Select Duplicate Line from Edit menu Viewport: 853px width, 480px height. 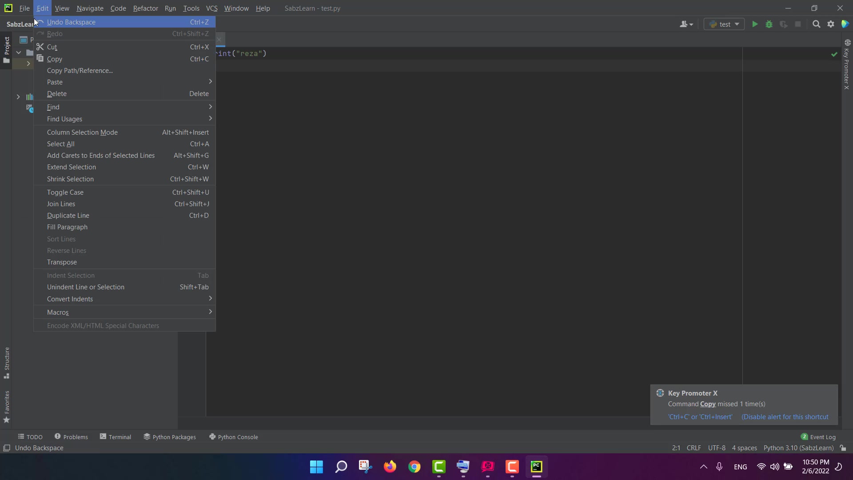[x=68, y=216]
